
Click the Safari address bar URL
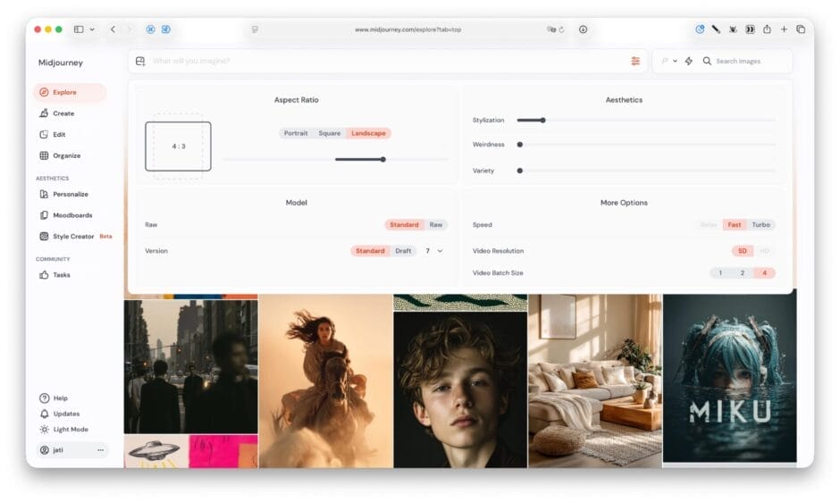click(x=408, y=29)
